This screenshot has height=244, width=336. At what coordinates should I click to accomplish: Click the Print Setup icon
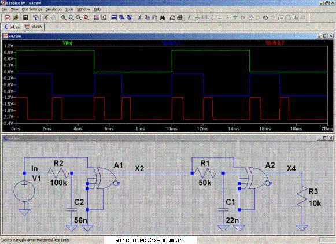[x=172, y=17]
